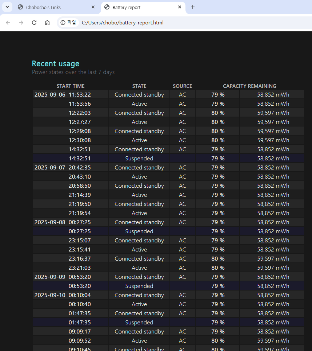The image size is (312, 351).
Task: Select the 2025-09-08 date cell
Action: pos(50,222)
